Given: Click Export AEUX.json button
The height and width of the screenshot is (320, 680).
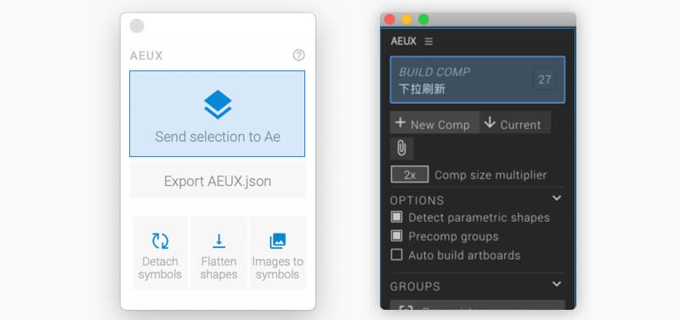Looking at the screenshot, I should click(218, 181).
